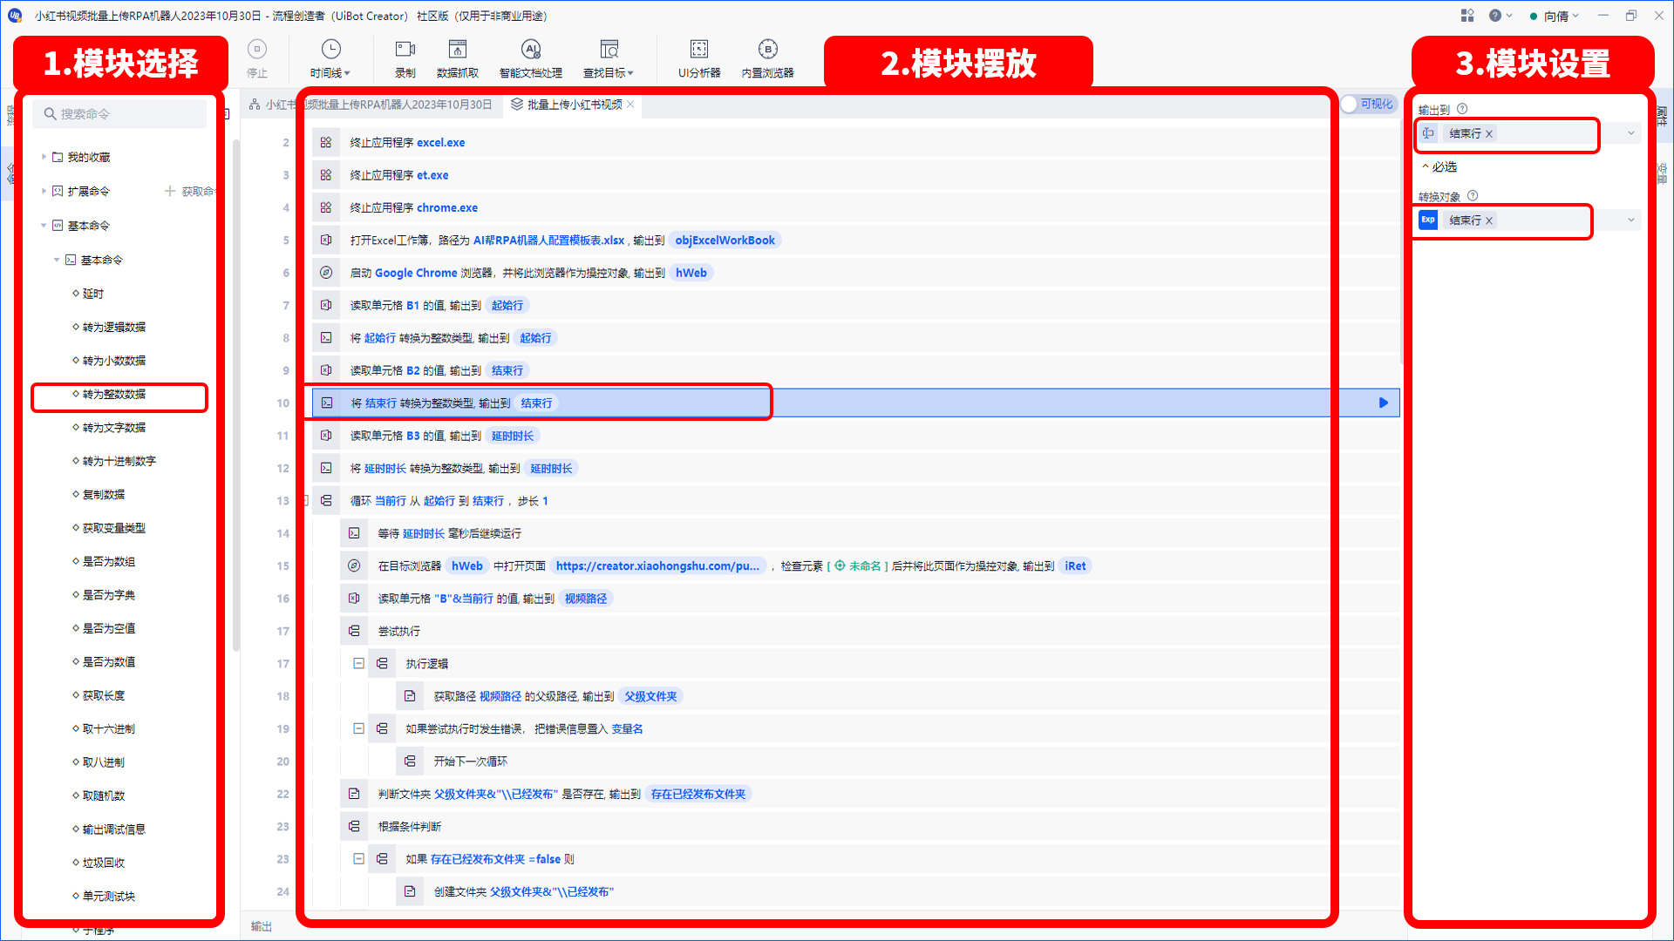The image size is (1674, 941).
Task: Collapse the top-level 基本命令 node
Action: (x=44, y=226)
